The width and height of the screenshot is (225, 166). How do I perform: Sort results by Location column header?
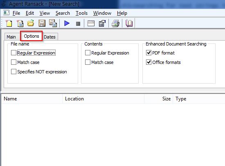103,99
